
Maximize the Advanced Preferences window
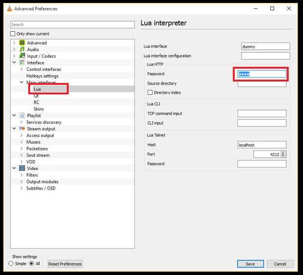272,8
